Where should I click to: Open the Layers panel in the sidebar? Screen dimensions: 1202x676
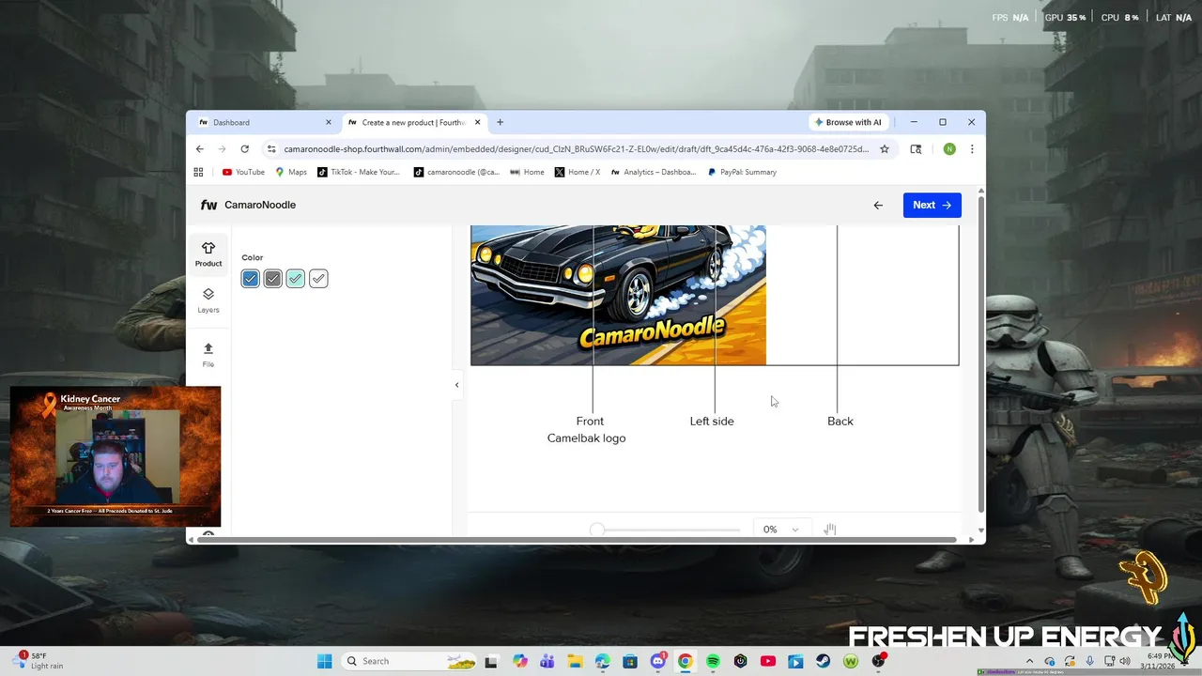coord(208,300)
